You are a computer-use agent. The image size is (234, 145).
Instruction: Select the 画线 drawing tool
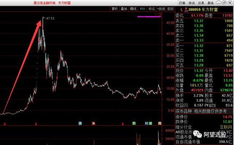(133, 9)
